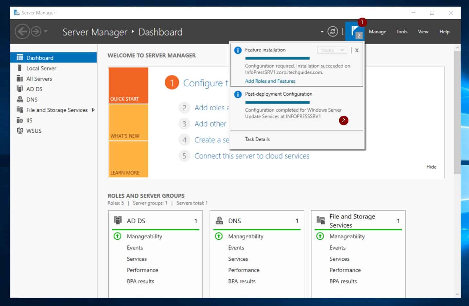Viewport: 469px width, 306px height.
Task: Open File and Storage Services Events
Action: tap(337, 248)
